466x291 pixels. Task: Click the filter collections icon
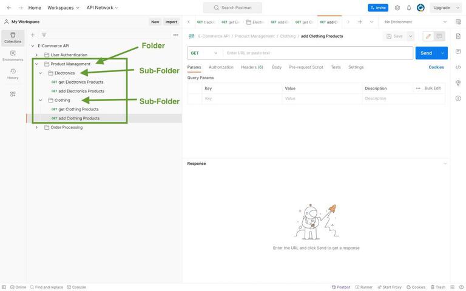pos(44,35)
